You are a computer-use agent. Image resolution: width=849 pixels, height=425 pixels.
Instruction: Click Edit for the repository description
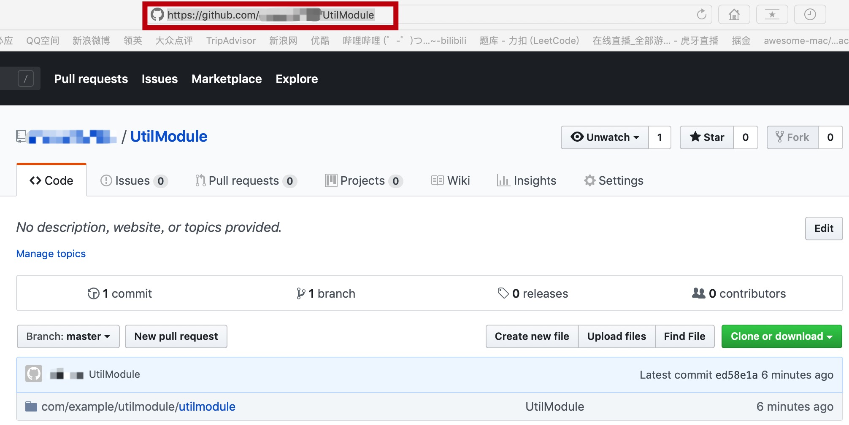point(824,229)
